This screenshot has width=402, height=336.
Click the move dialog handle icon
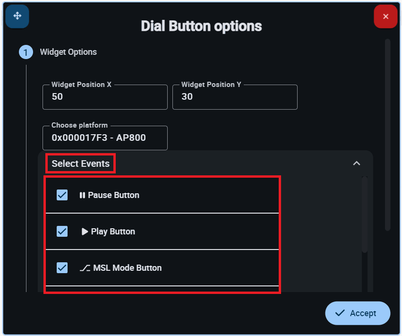17,16
